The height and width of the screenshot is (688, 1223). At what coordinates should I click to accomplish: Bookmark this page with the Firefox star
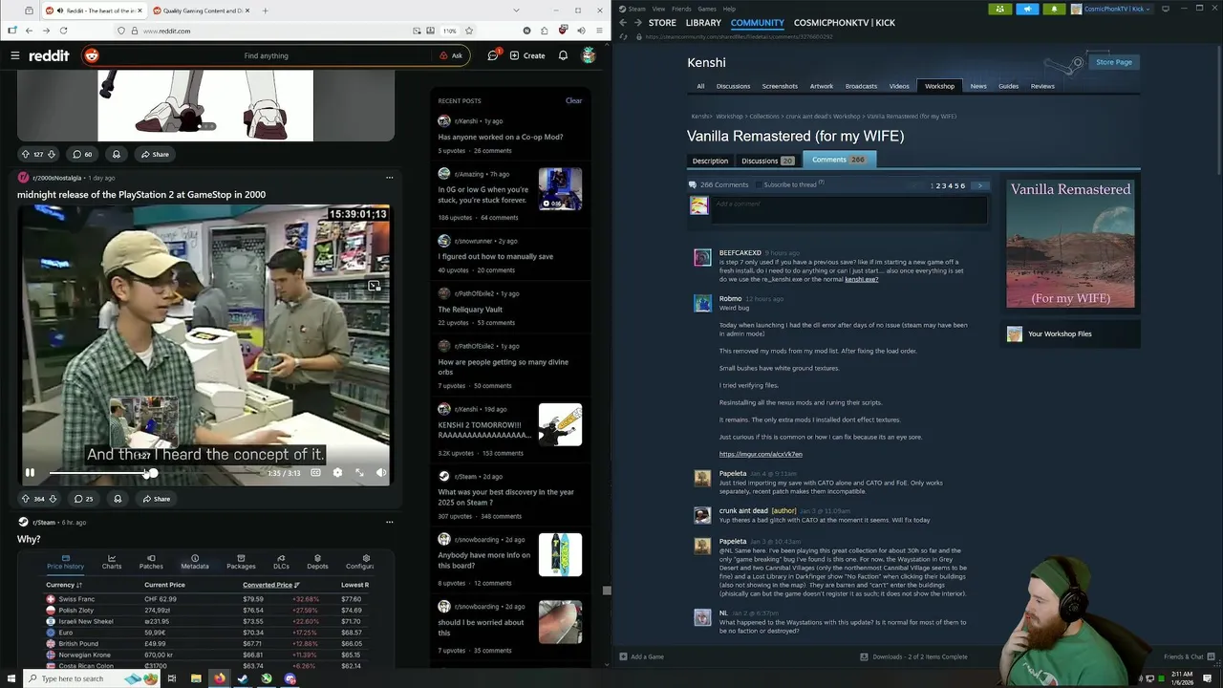468,31
